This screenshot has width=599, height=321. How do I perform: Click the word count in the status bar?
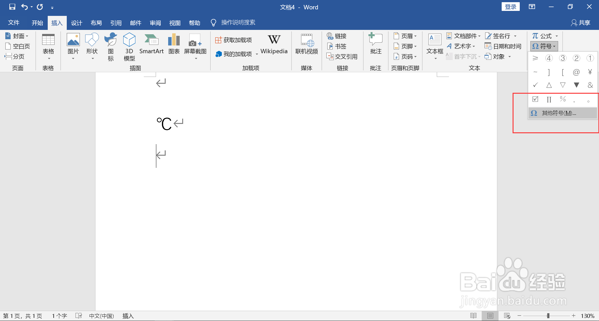[x=59, y=315]
